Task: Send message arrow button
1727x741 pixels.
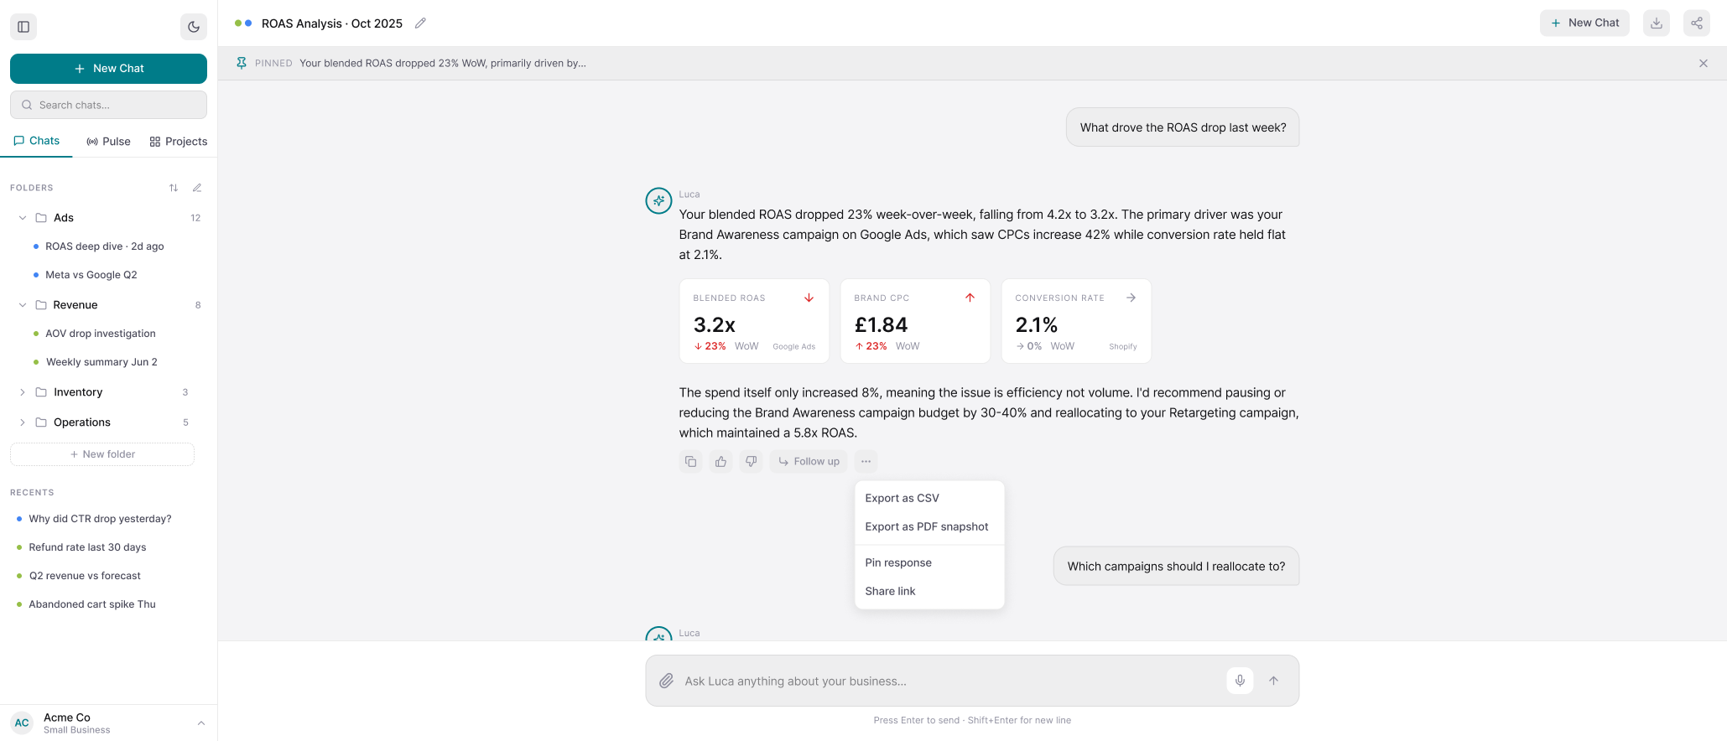Action: click(x=1273, y=681)
